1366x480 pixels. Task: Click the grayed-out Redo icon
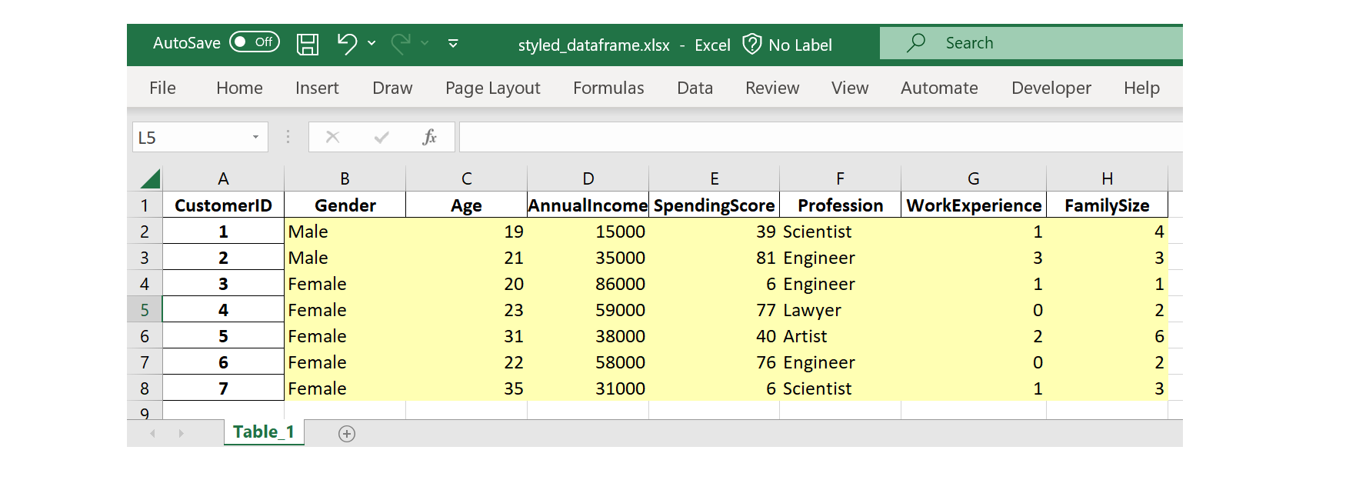[400, 44]
